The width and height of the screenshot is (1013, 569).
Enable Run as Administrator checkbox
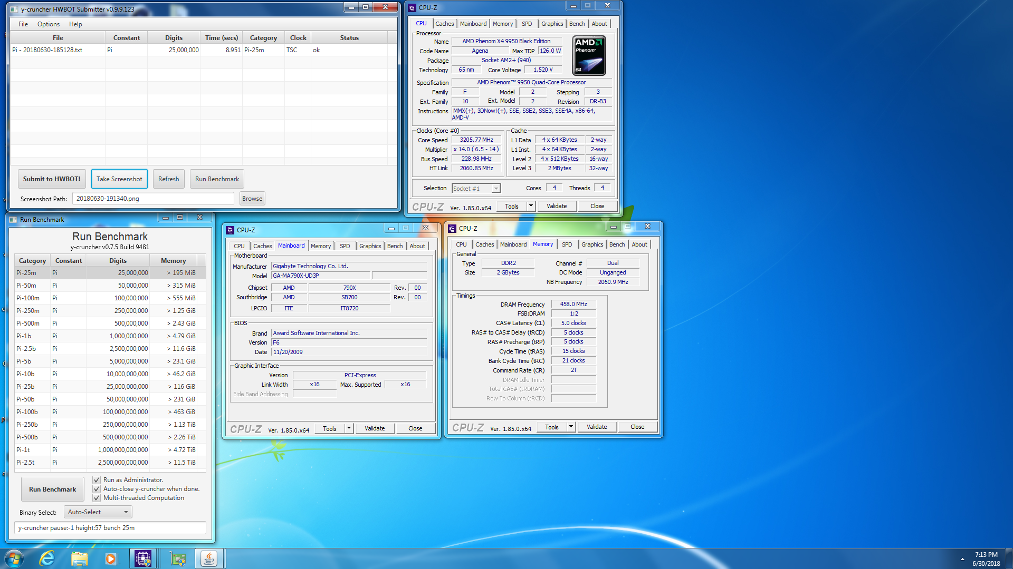(97, 480)
